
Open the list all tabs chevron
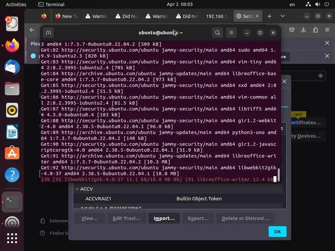pos(282,16)
